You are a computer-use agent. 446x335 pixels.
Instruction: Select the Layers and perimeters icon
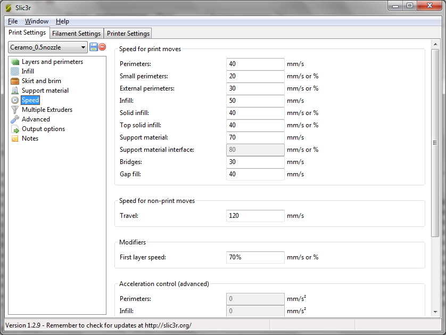[x=15, y=62]
